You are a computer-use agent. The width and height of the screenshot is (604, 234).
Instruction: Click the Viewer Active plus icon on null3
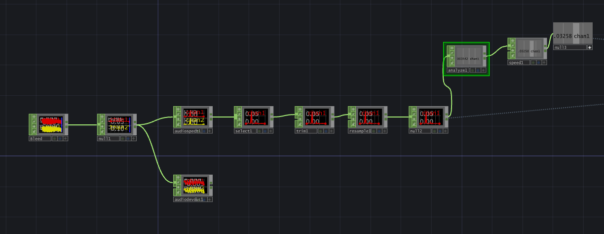coord(590,47)
